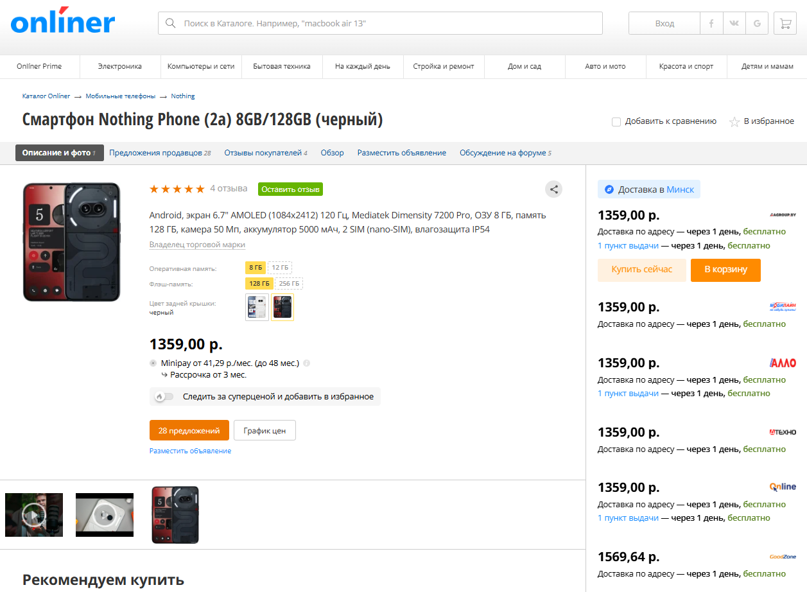
Task: Open the main product image
Action: [x=72, y=242]
